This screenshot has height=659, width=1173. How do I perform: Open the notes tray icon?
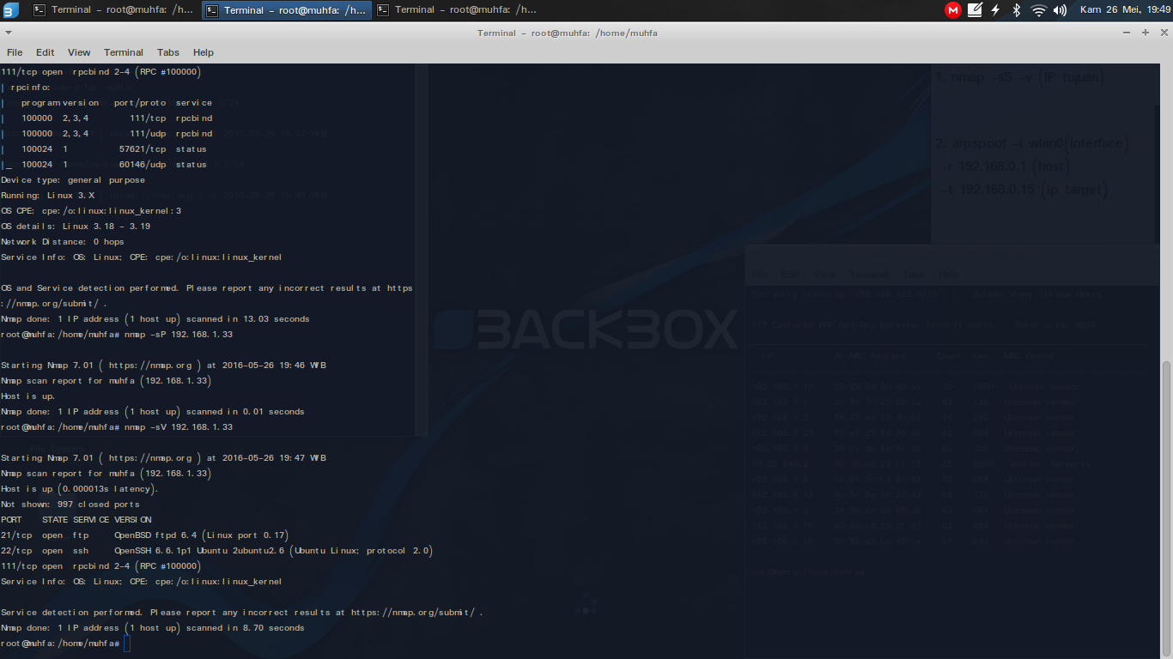975,10
